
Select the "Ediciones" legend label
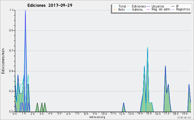click(x=139, y=6)
